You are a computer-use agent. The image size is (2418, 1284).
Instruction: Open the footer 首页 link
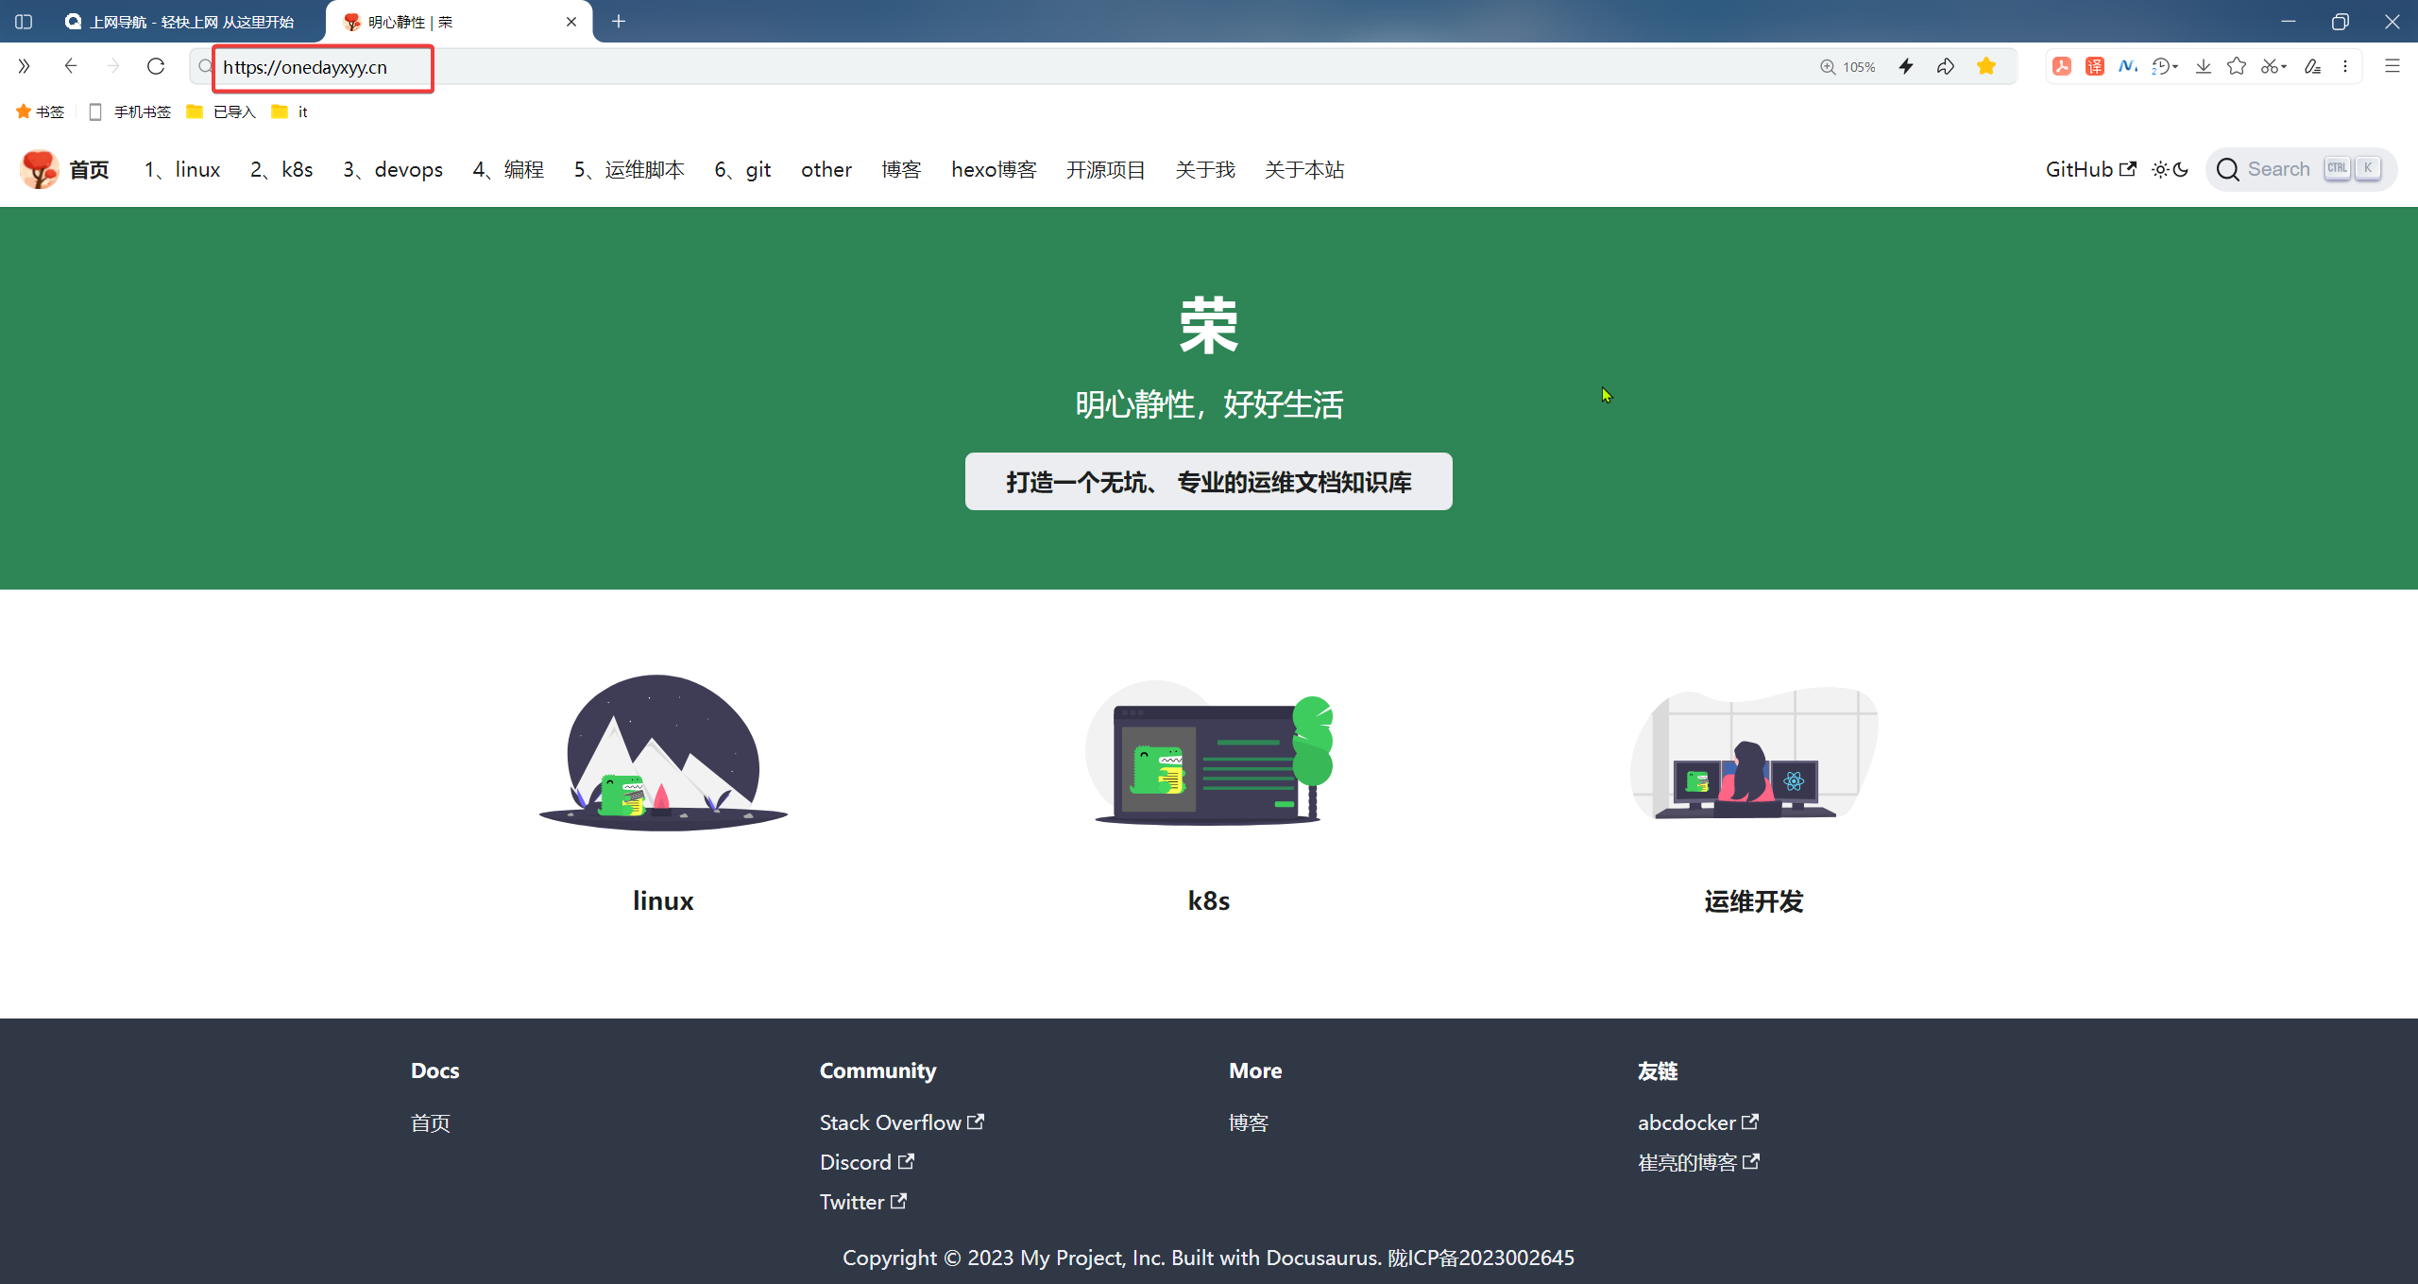coord(431,1122)
